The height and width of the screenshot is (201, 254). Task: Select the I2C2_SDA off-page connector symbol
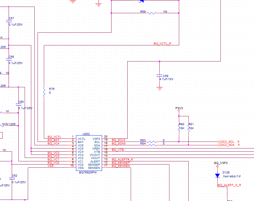219,145
